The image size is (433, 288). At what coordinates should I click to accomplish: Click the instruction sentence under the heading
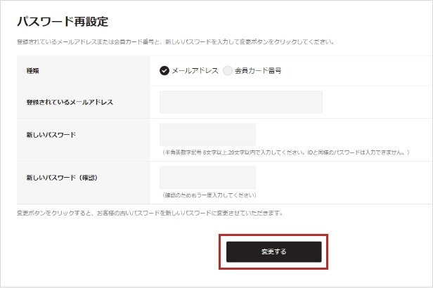[x=176, y=42]
